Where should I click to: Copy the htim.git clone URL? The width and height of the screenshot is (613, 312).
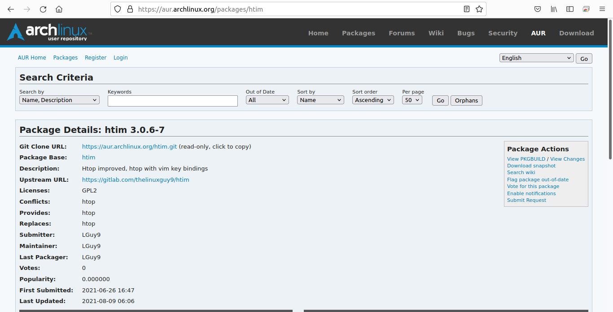click(x=129, y=146)
